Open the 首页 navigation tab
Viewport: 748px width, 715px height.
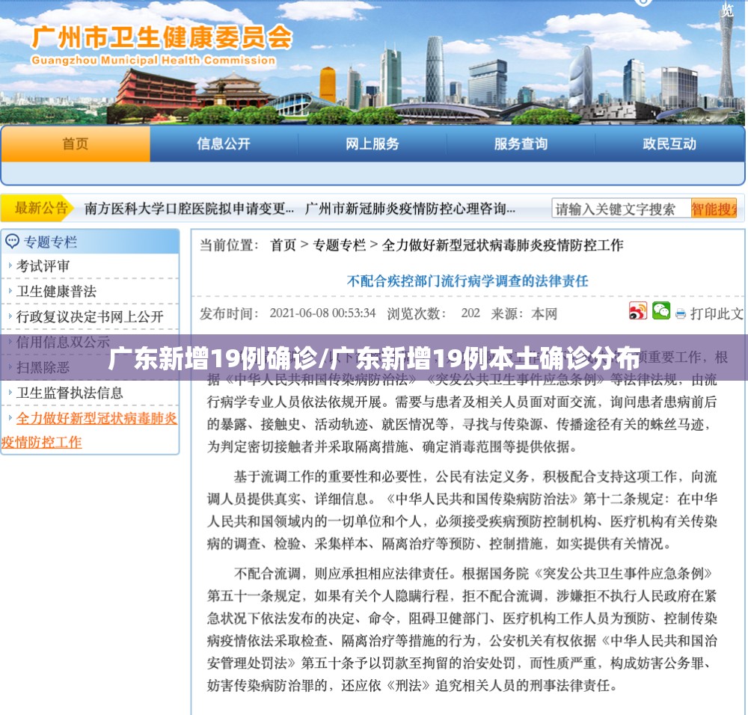click(x=76, y=144)
